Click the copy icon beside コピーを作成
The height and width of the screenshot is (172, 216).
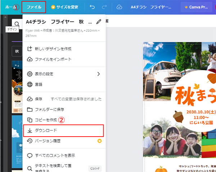click(30, 120)
